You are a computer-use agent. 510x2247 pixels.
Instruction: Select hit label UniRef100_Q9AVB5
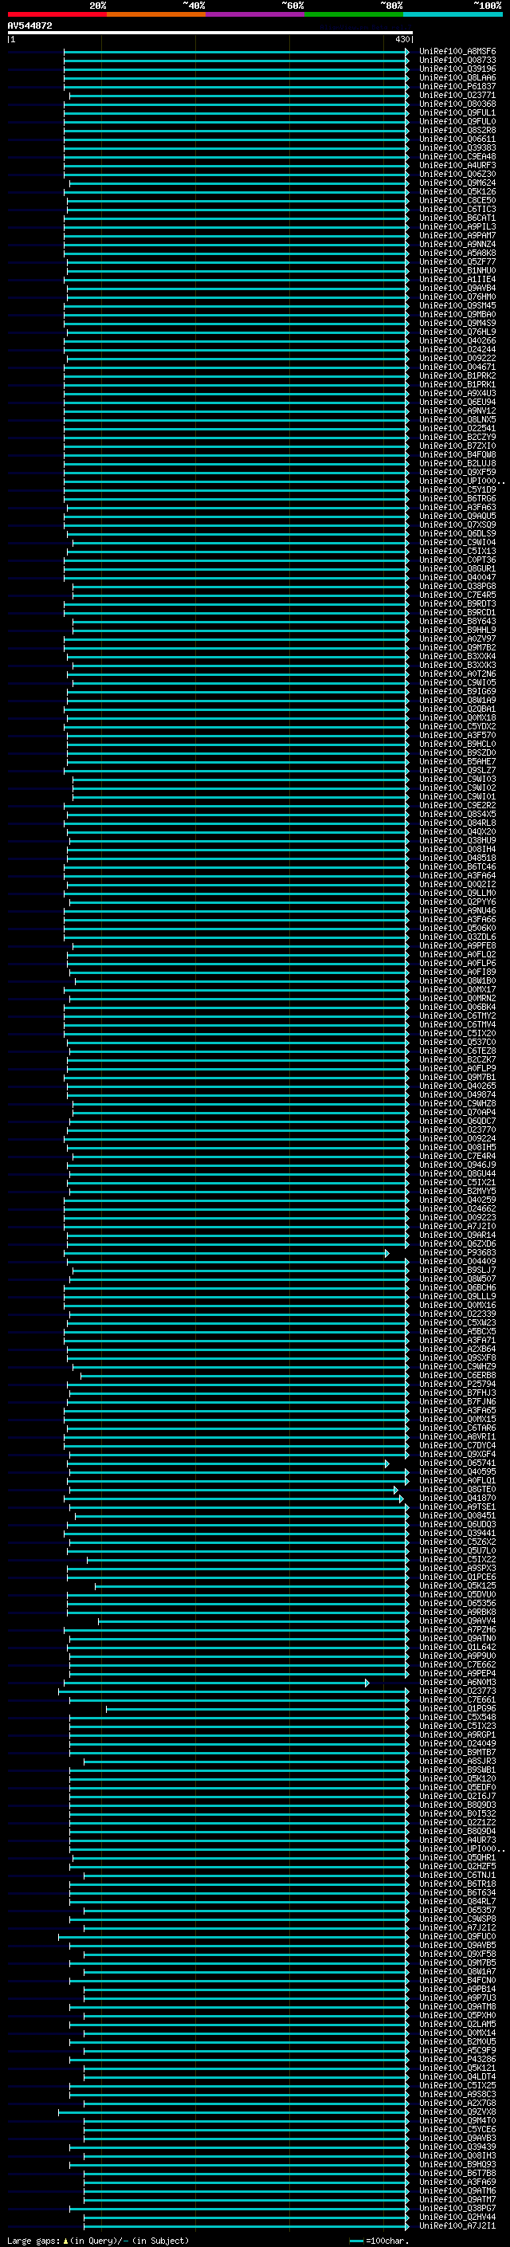click(457, 1946)
